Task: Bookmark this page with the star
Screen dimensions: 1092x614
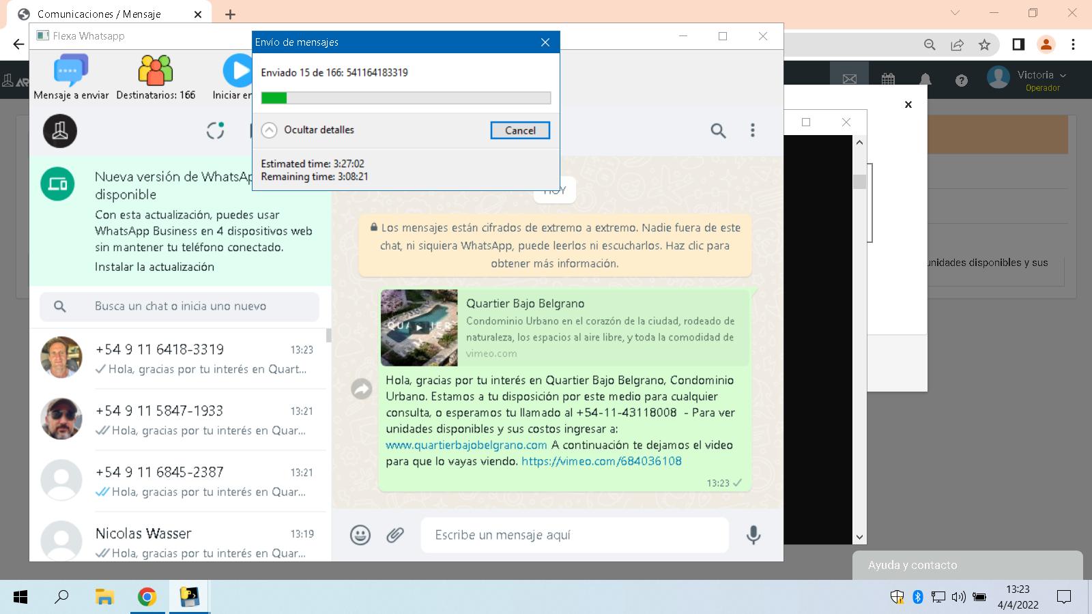Action: (984, 44)
